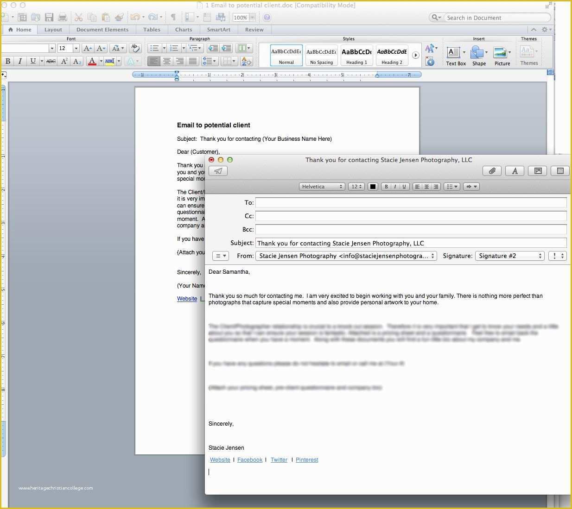Toggle Bold in Word ribbon
This screenshot has height=509, width=572.
(x=7, y=61)
